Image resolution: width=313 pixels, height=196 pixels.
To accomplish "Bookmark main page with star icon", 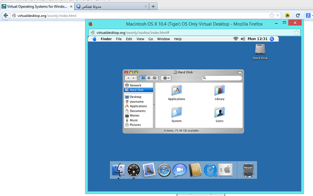I will point(272,15).
